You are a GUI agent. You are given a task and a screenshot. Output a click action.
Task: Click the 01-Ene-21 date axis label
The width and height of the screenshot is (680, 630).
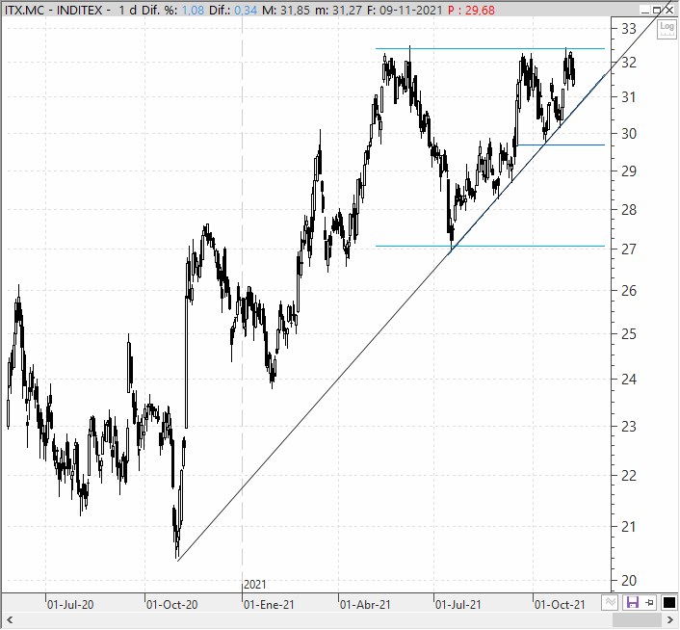pos(269,604)
